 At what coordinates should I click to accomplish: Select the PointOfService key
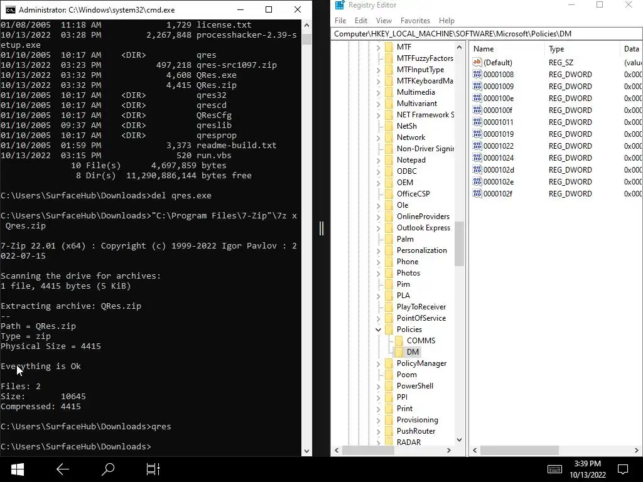(421, 318)
